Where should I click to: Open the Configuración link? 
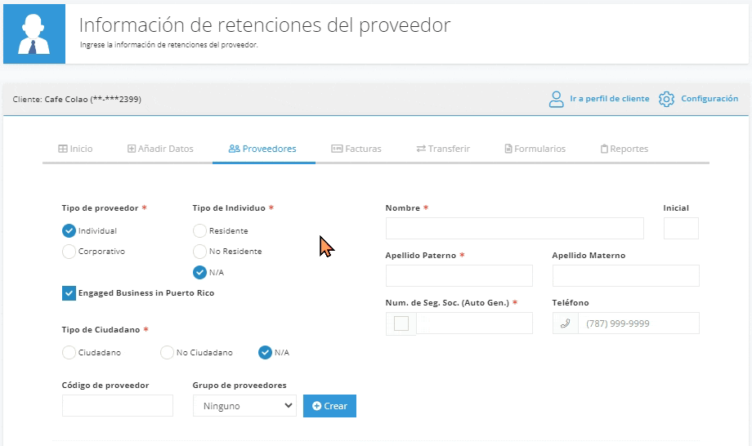pyautogui.click(x=709, y=99)
